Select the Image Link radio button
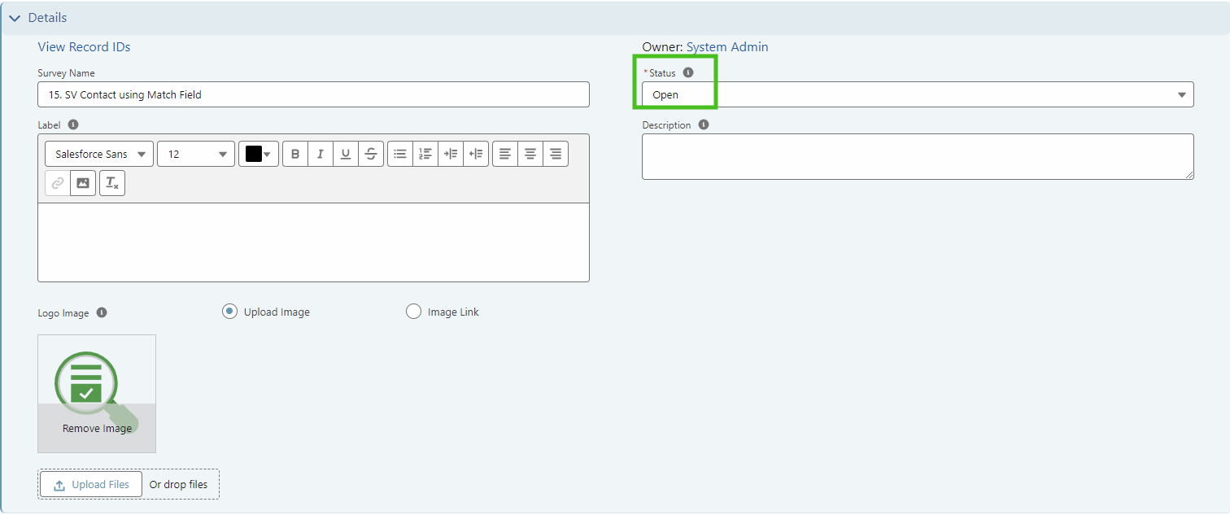Viewport: 1230px width, 515px height. pos(413,312)
